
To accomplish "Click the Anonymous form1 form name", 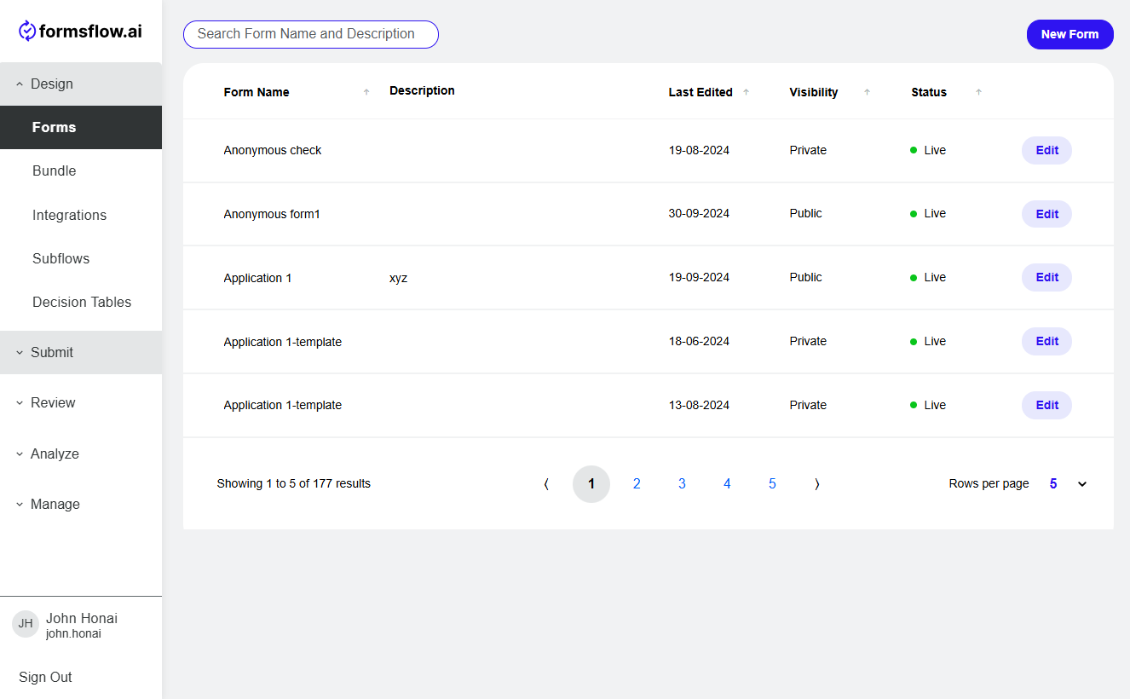I will click(272, 214).
